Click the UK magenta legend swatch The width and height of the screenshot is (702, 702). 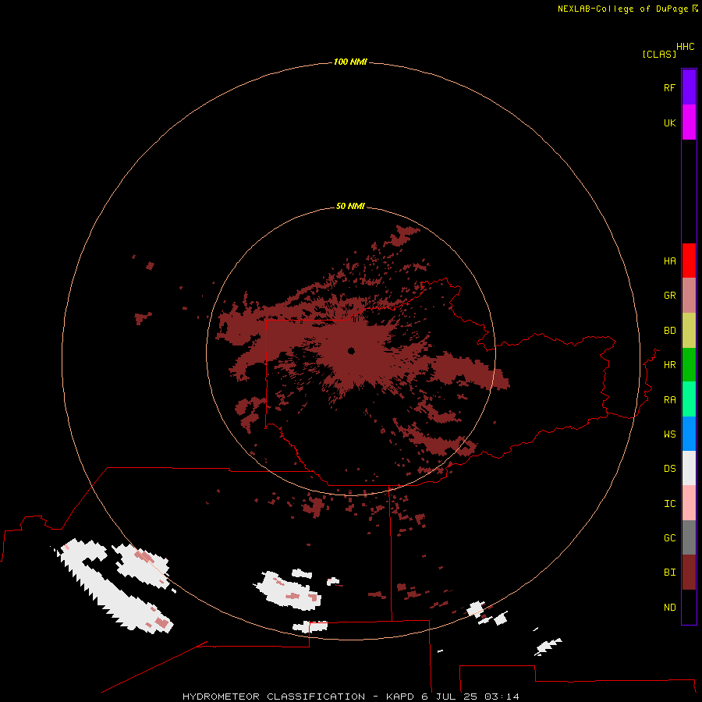point(689,122)
